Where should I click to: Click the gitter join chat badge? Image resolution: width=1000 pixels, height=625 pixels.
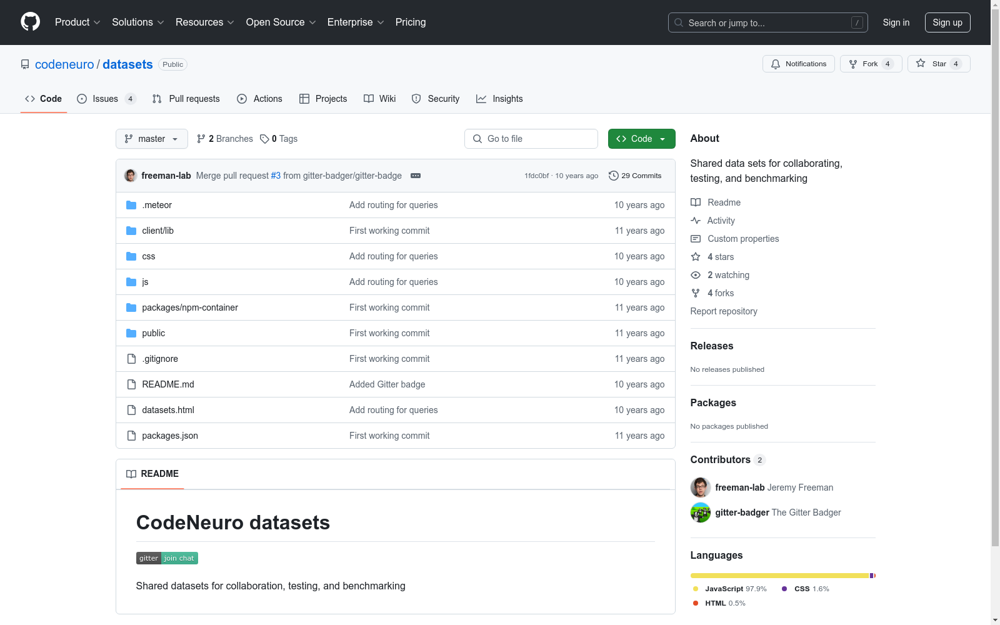(x=167, y=558)
